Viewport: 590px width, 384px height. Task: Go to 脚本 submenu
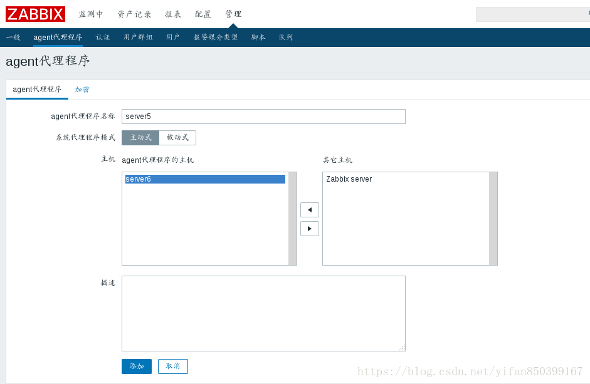pos(258,37)
